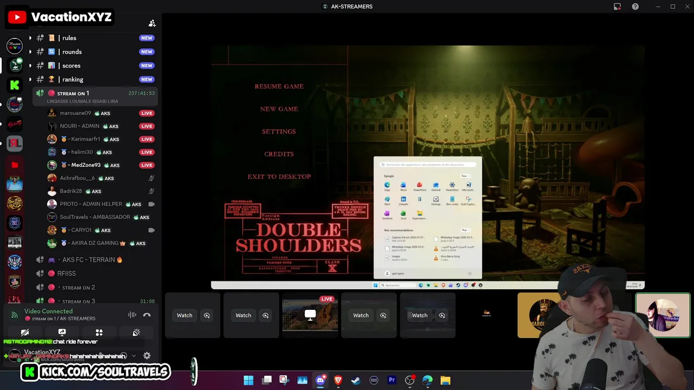Viewport: 694px width, 390px height.
Task: Click LIVE badge next to halimi30
Action: point(146,152)
